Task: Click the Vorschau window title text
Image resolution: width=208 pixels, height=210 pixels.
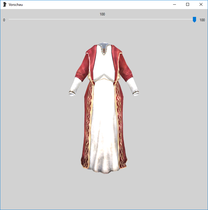Action: (16, 5)
